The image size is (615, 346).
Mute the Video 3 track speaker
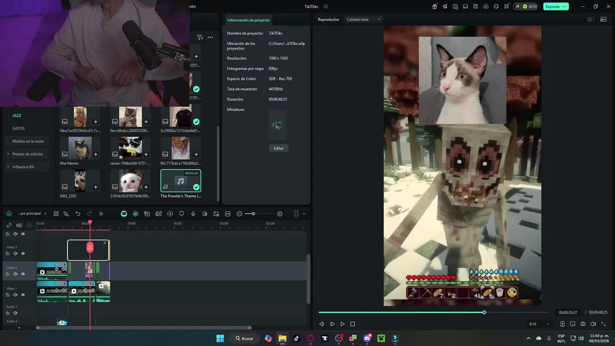coord(15,253)
